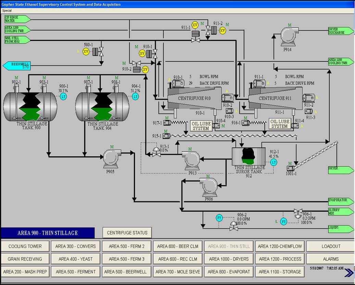Click the Evaporator destination tag
This screenshot has height=285, width=355.
[x=341, y=202]
